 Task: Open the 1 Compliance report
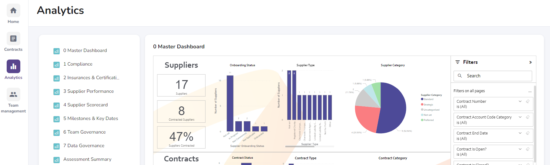(x=78, y=64)
